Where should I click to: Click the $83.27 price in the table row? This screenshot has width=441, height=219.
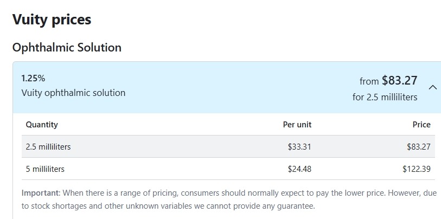click(419, 147)
